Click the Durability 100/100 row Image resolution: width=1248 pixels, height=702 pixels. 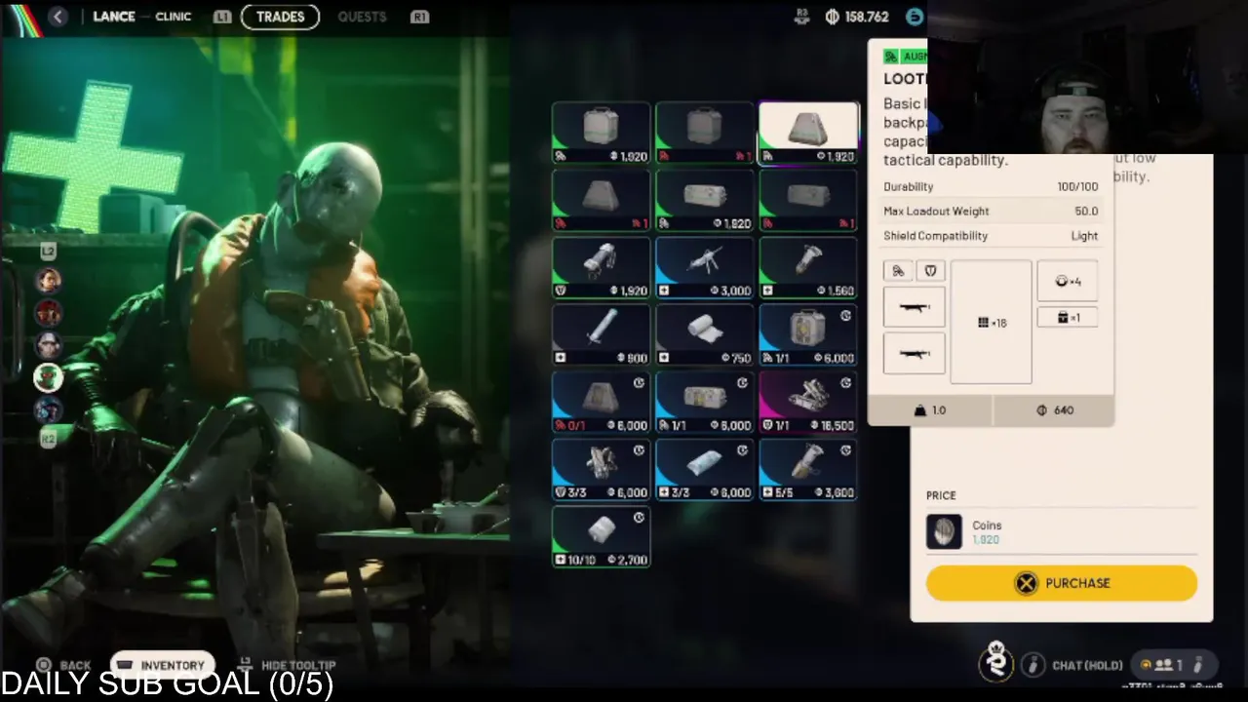pos(991,186)
